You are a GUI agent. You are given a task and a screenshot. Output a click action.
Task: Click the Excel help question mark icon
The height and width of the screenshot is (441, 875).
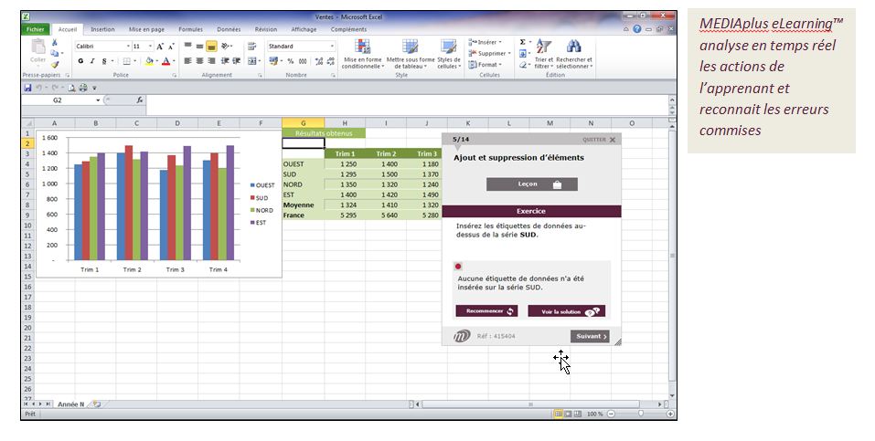click(637, 29)
